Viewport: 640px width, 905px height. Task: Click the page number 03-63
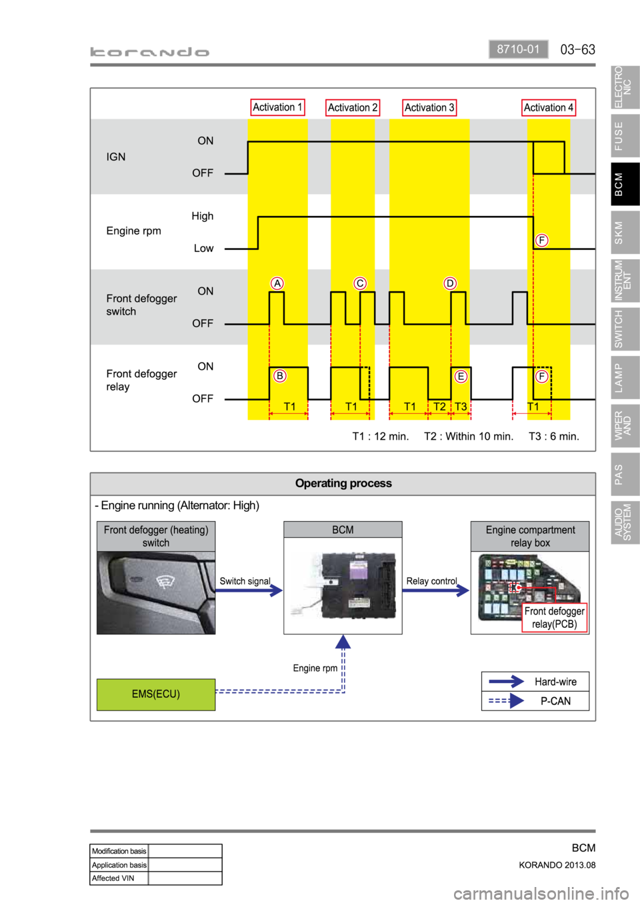click(577, 50)
